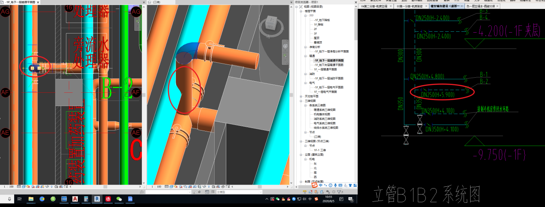545x207 pixels.
Task: Select the 幕墙顶 floor plan item
Action: (x=317, y=43)
